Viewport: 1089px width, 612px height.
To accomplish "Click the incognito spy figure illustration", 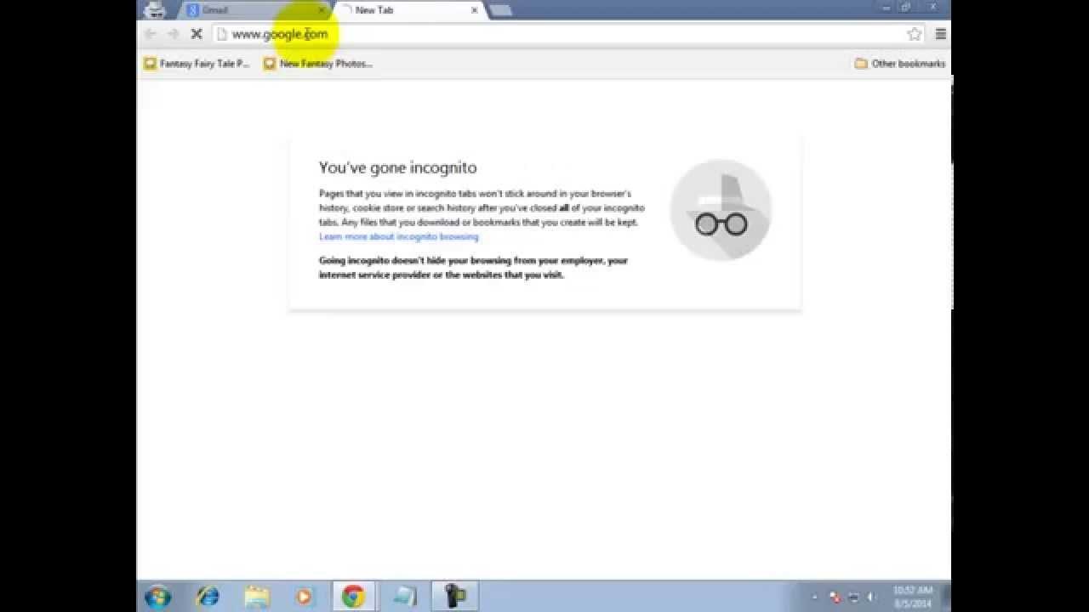I will click(721, 209).
